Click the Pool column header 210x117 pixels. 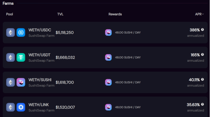click(9, 14)
